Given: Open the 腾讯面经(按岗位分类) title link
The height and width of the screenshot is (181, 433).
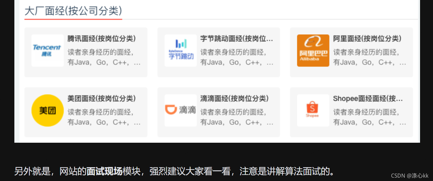Looking at the screenshot, I should 102,39.
